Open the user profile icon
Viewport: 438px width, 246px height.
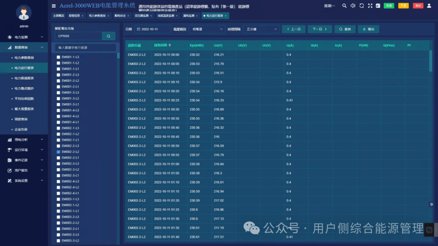pos(429,6)
